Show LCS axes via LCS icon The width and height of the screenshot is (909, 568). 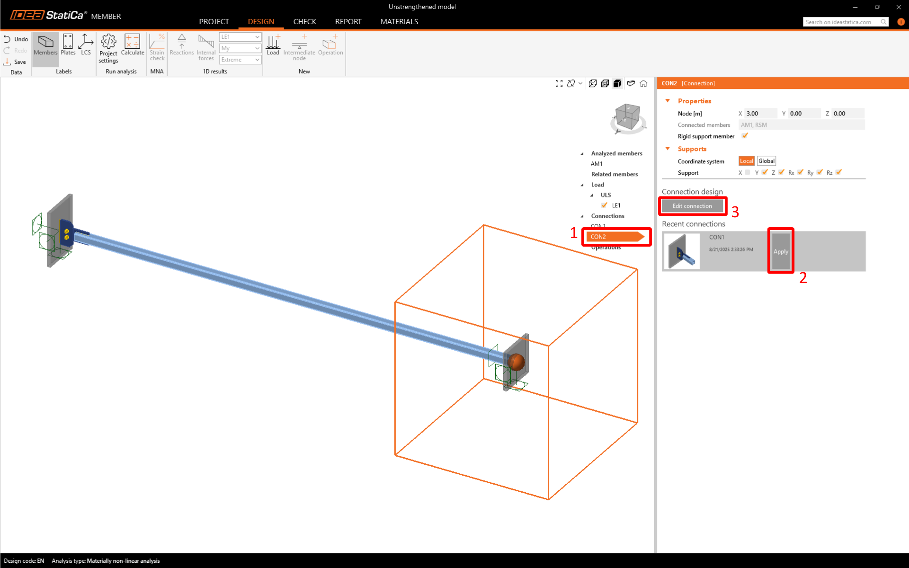click(x=86, y=45)
